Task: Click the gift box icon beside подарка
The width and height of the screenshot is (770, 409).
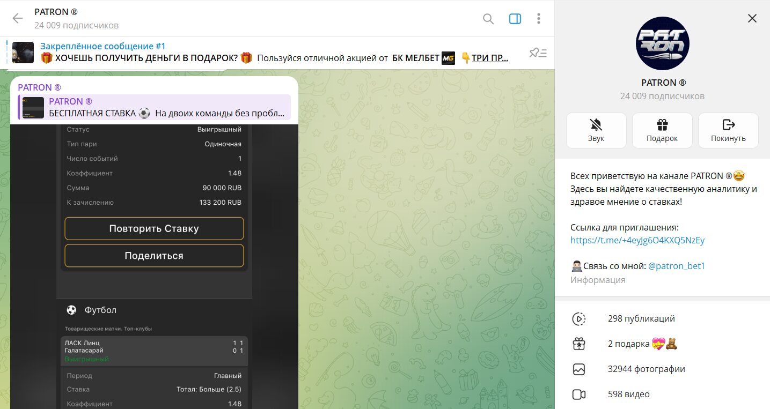Action: 578,344
